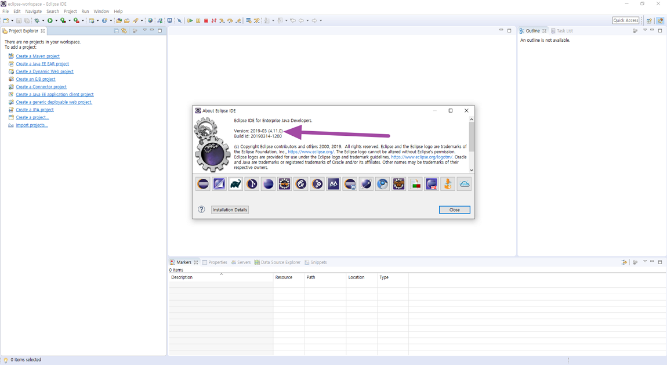Click the Java EE IDE plug-in icon
Screen dimensions: 667x365
point(398,184)
